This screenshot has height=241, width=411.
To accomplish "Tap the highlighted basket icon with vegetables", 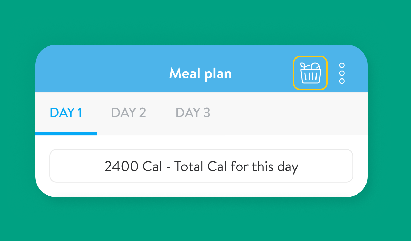I will click(x=310, y=73).
